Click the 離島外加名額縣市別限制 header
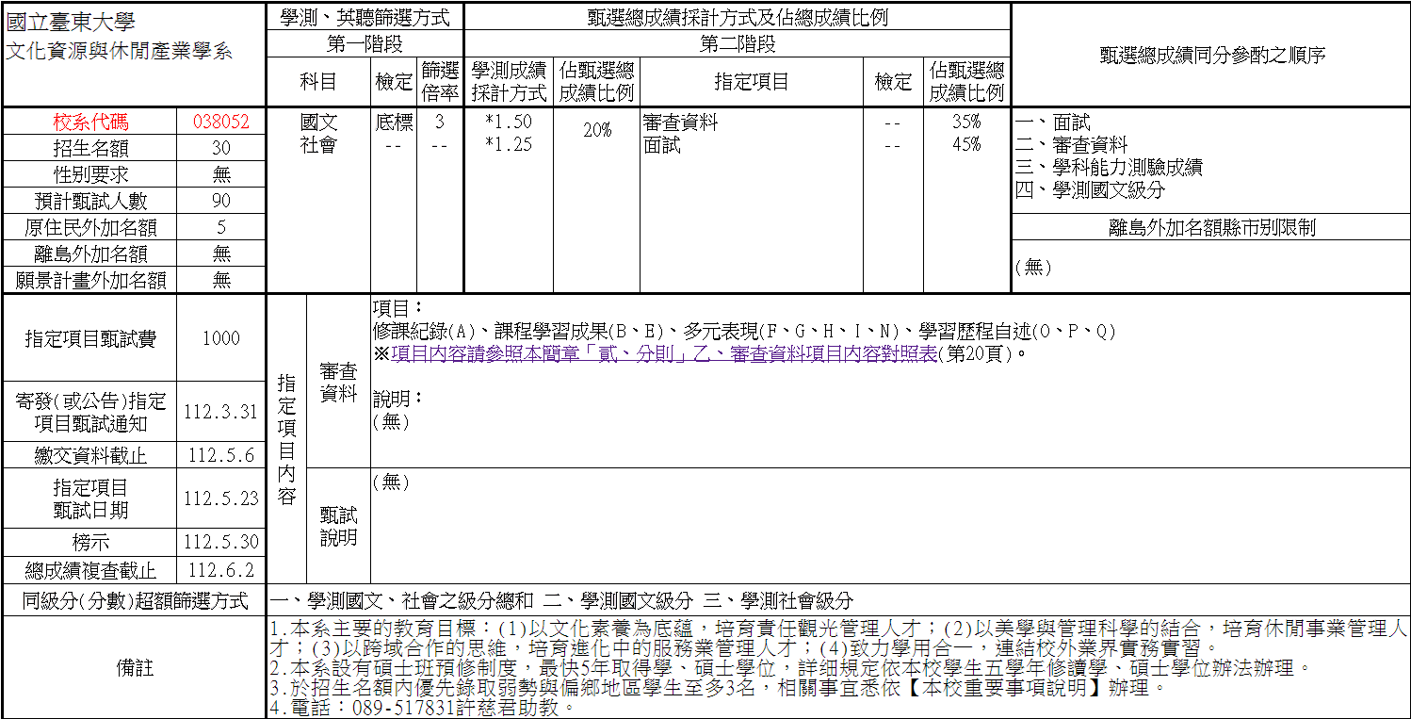This screenshot has height=719, width=1411. [1212, 227]
